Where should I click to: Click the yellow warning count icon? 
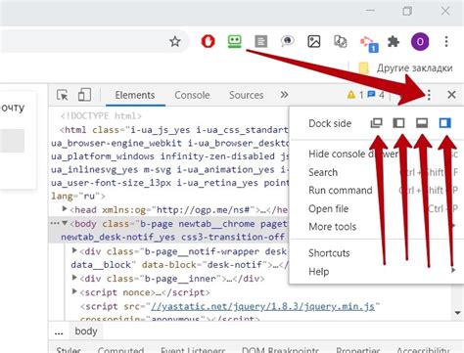(351, 95)
